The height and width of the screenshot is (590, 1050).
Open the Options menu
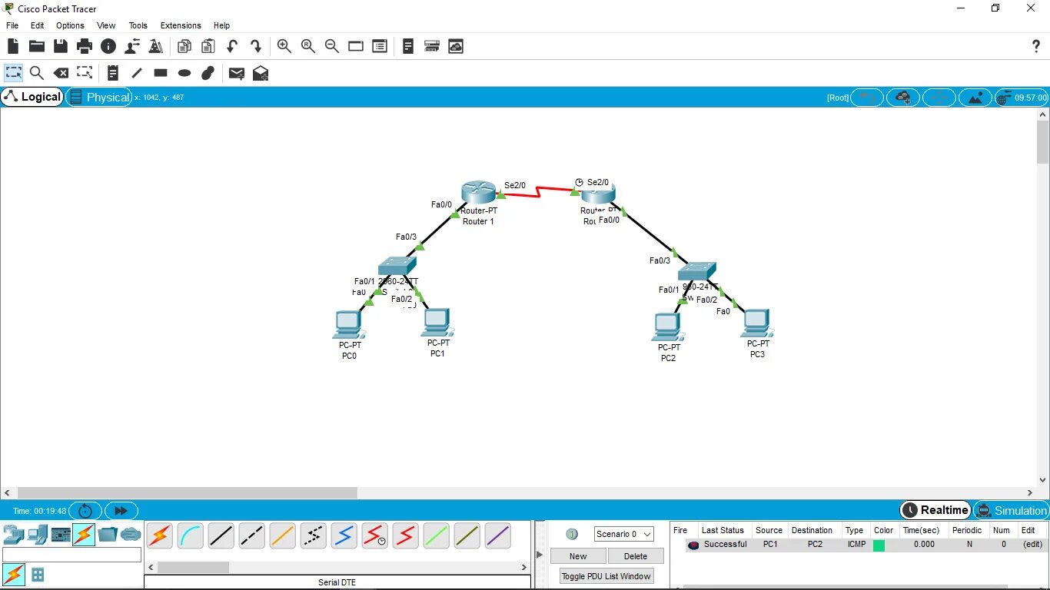pos(70,25)
